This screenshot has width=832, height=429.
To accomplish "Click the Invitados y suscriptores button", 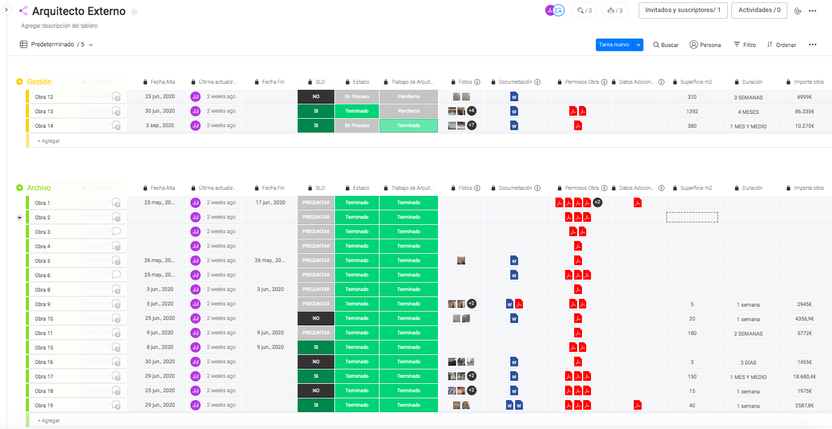I will [x=683, y=10].
